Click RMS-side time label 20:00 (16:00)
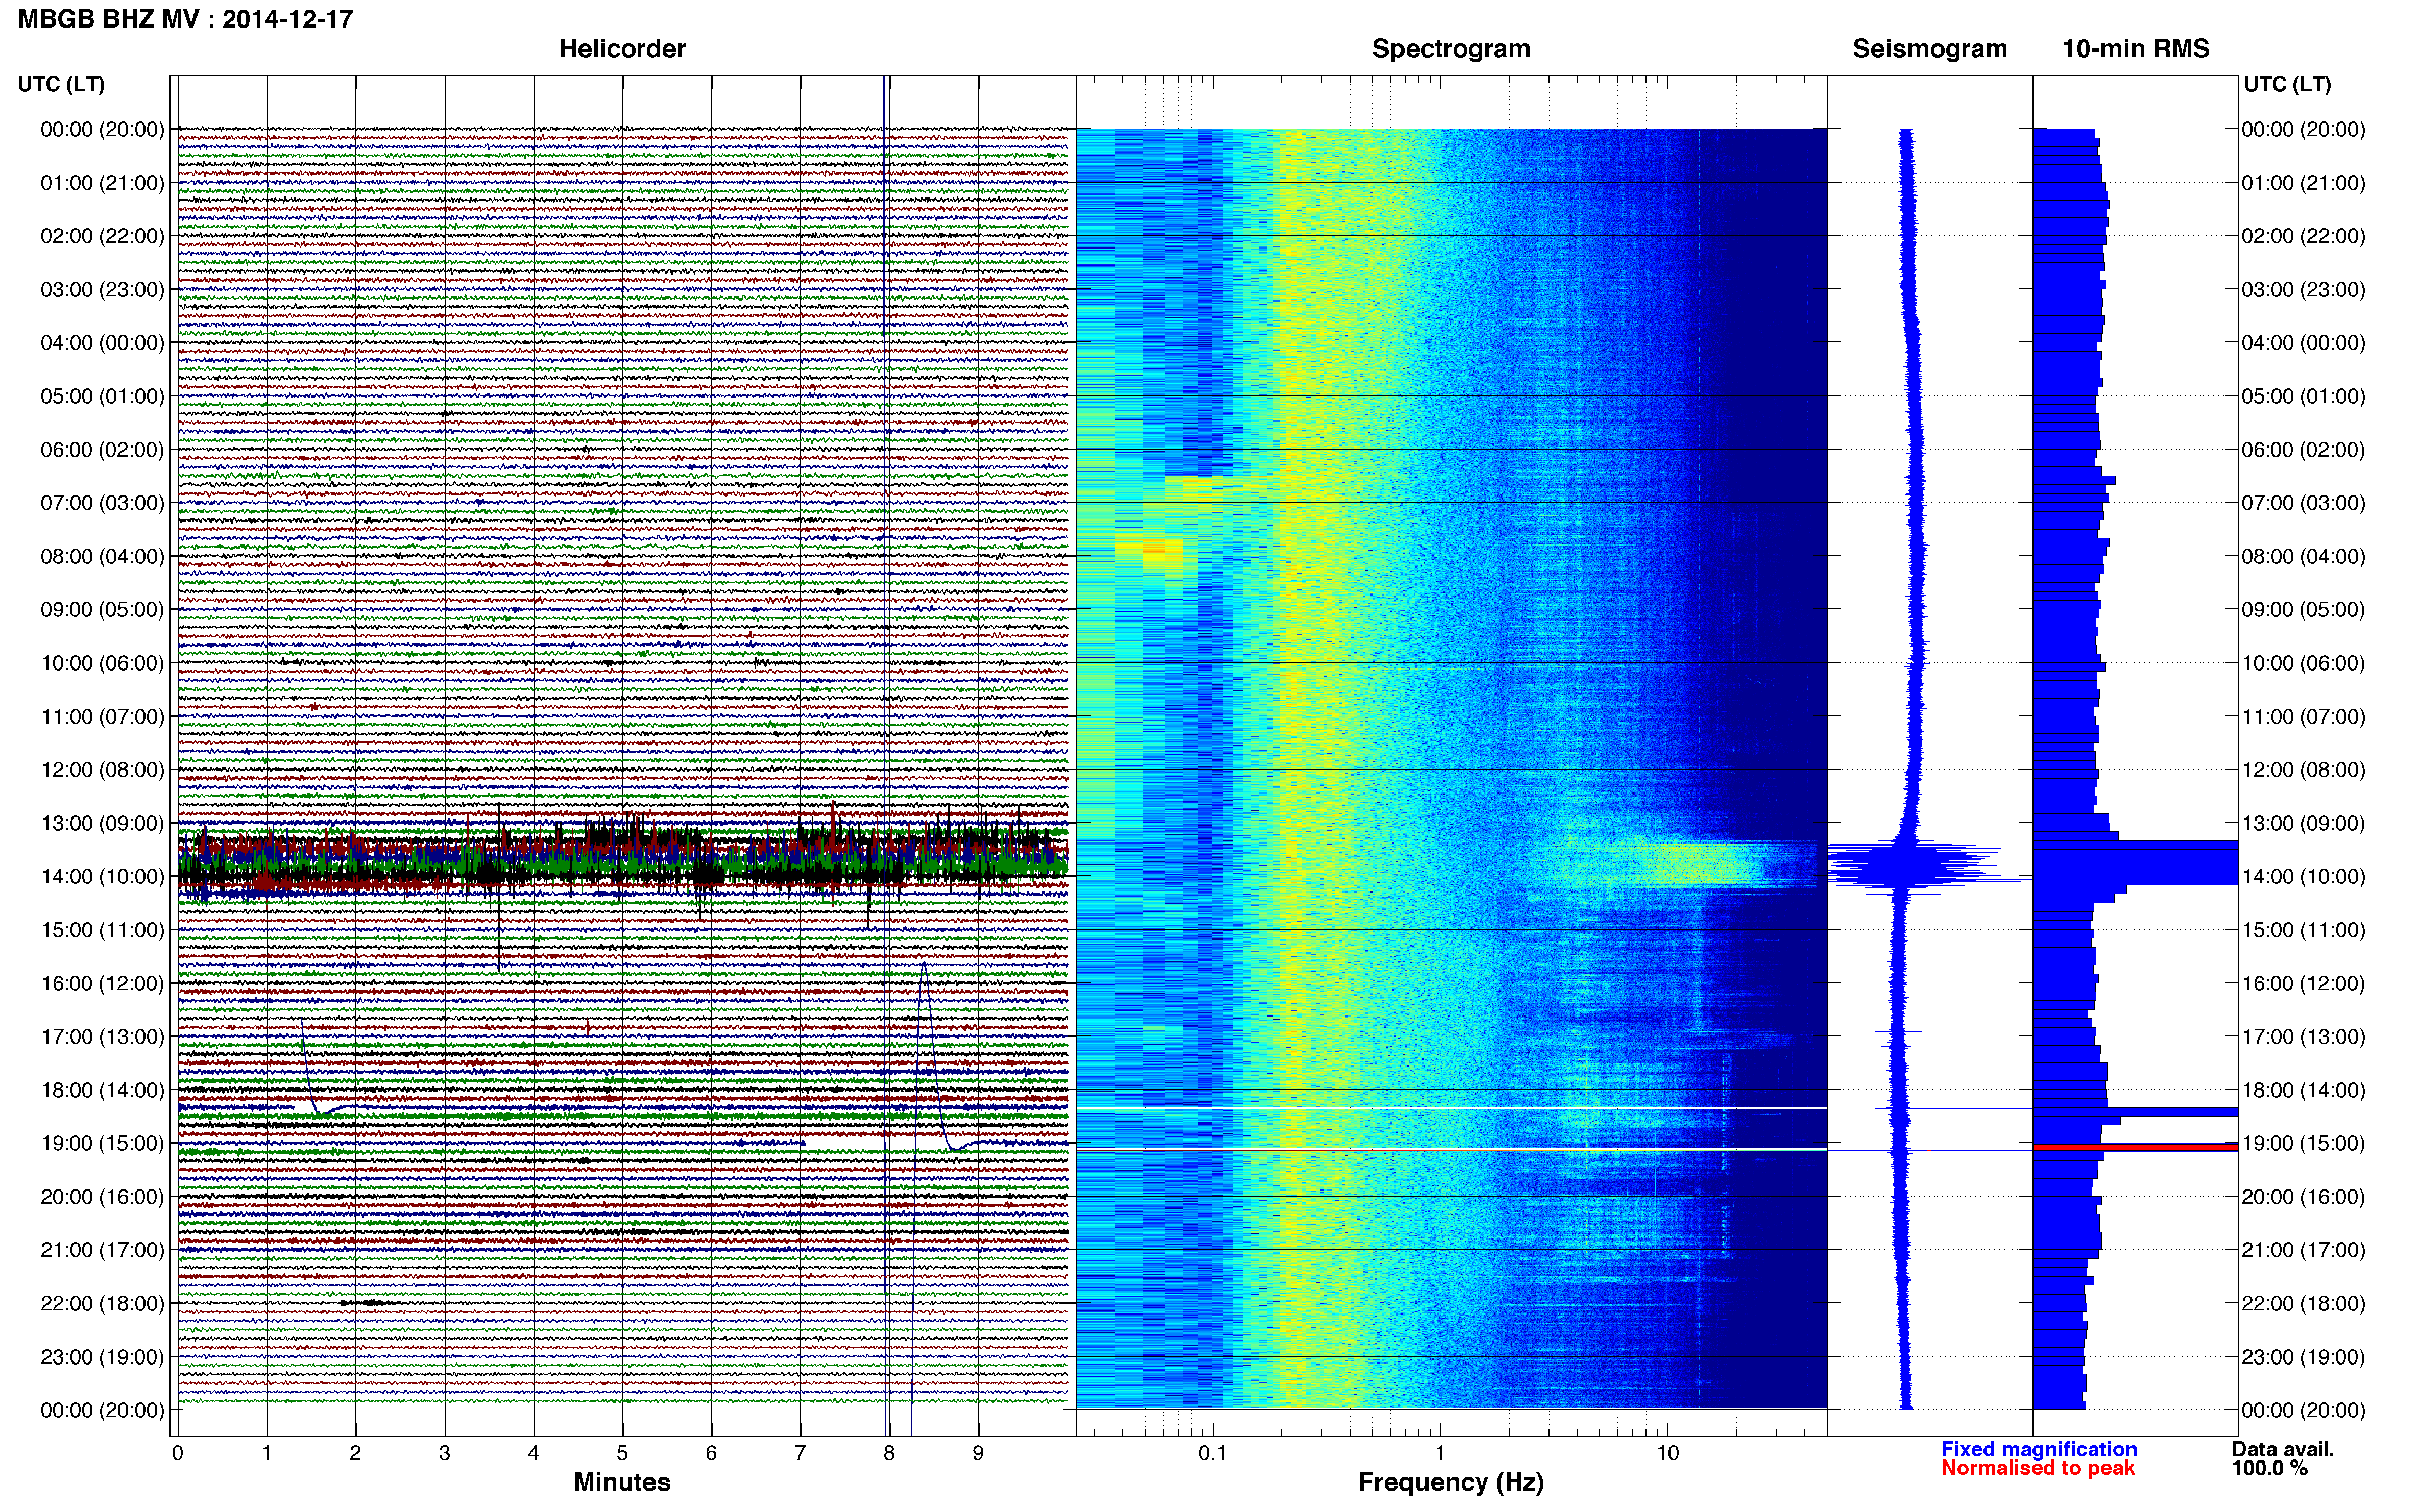The height and width of the screenshot is (1512, 2420). (x=2304, y=1197)
